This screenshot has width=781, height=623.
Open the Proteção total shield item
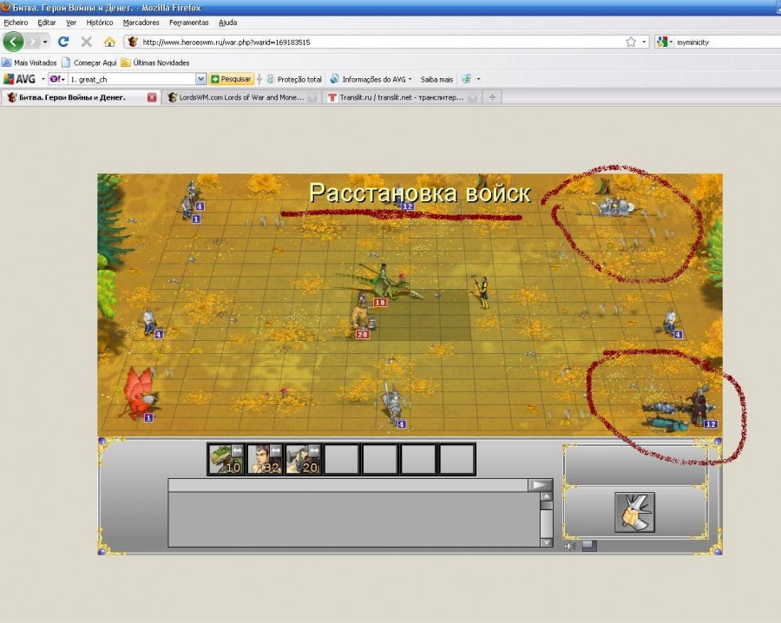click(294, 79)
